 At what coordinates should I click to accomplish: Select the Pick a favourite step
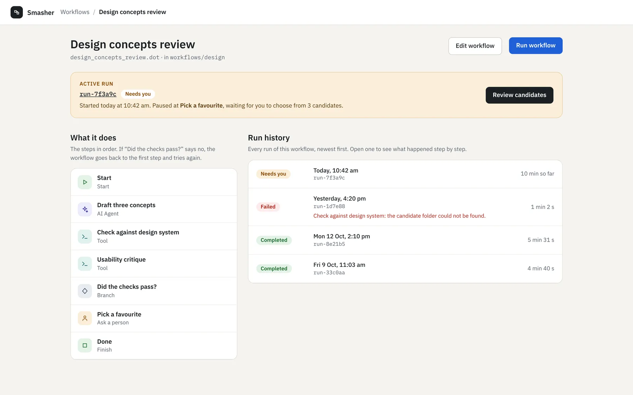tap(154, 318)
